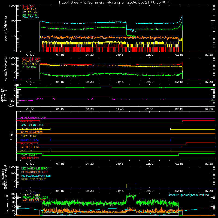Select the '0.1-0.3 MeV' legend label
Image resolution: width=218 pixels, height=218 pixels.
coord(31,59)
